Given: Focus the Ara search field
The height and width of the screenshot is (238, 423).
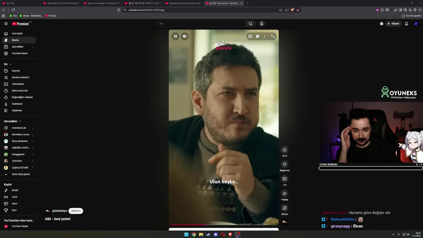Looking at the screenshot, I should tap(201, 24).
